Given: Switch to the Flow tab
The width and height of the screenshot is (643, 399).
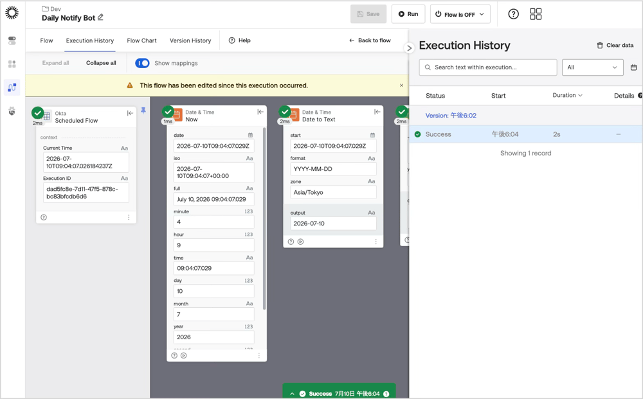Looking at the screenshot, I should (x=46, y=40).
